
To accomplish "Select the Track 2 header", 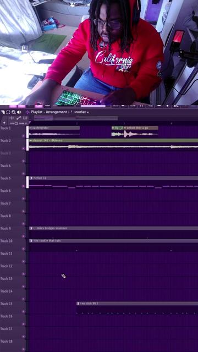I will (x=13, y=144).
